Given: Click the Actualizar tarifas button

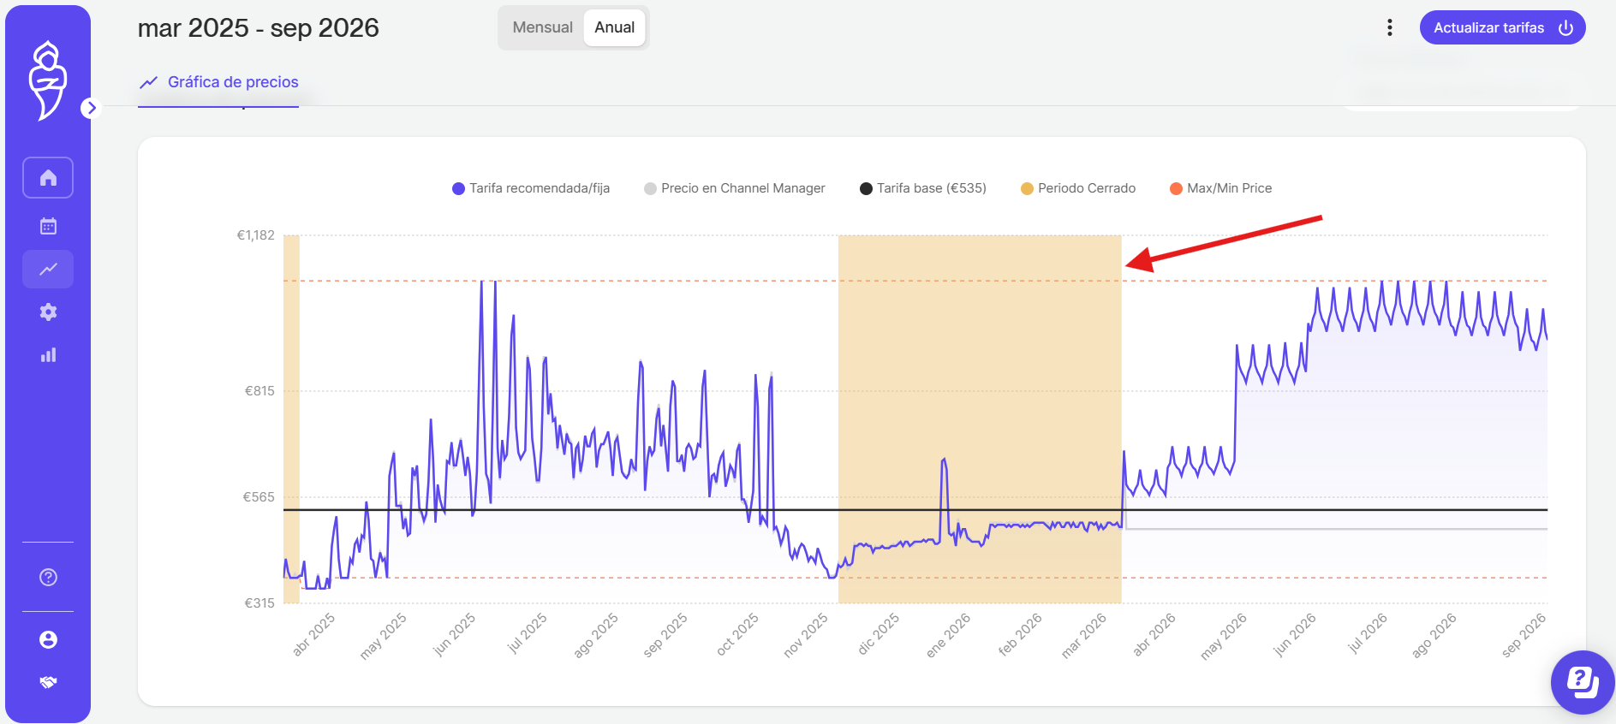Looking at the screenshot, I should pos(1502,27).
